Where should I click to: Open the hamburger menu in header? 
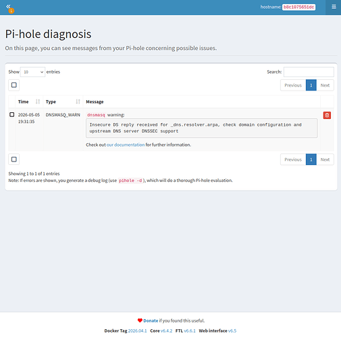tap(334, 7)
